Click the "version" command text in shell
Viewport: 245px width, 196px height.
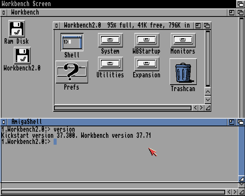pos(64,129)
